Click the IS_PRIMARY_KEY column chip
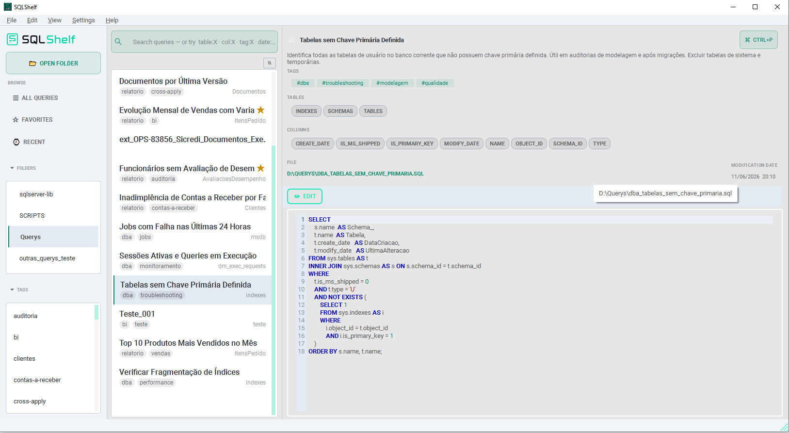Screen dimensions: 789x433 tap(412, 144)
